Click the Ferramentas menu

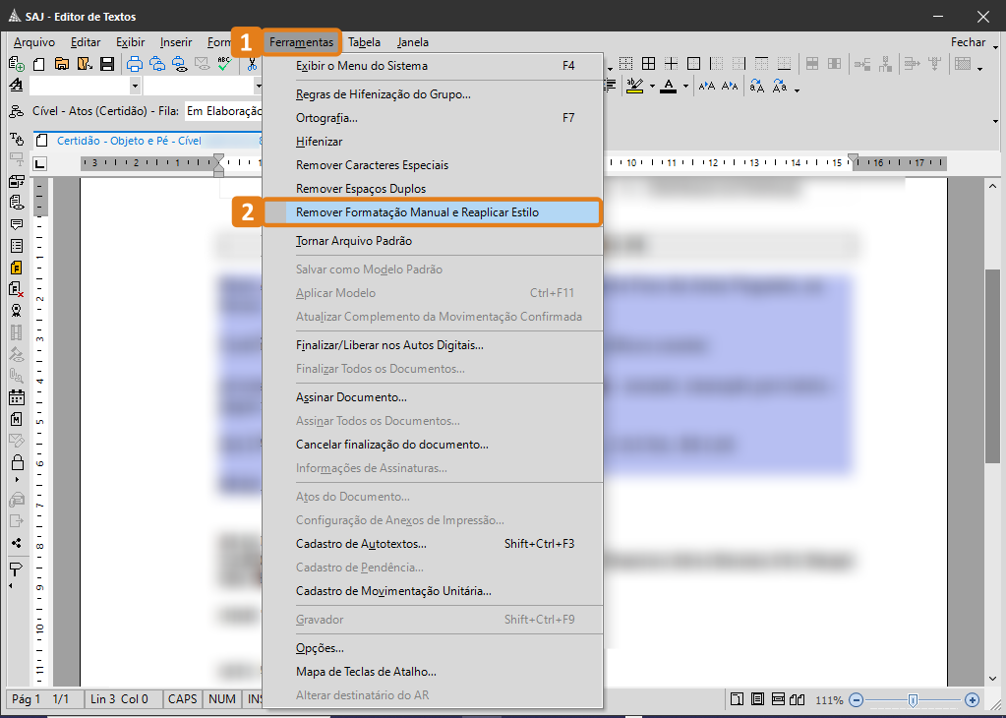tap(302, 42)
